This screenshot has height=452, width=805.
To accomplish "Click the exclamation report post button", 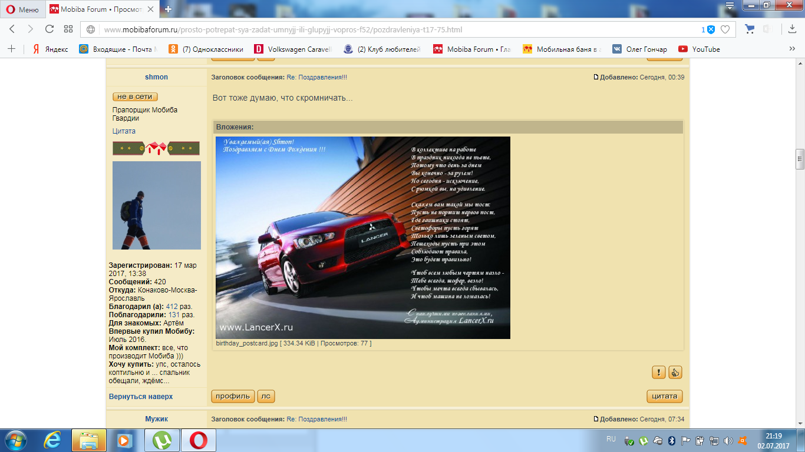I will (x=658, y=372).
